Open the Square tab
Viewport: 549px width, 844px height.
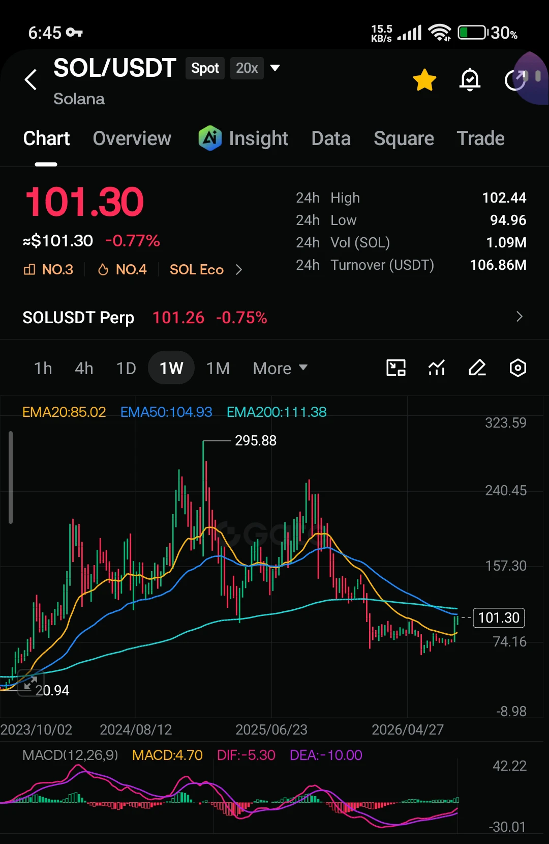click(404, 138)
